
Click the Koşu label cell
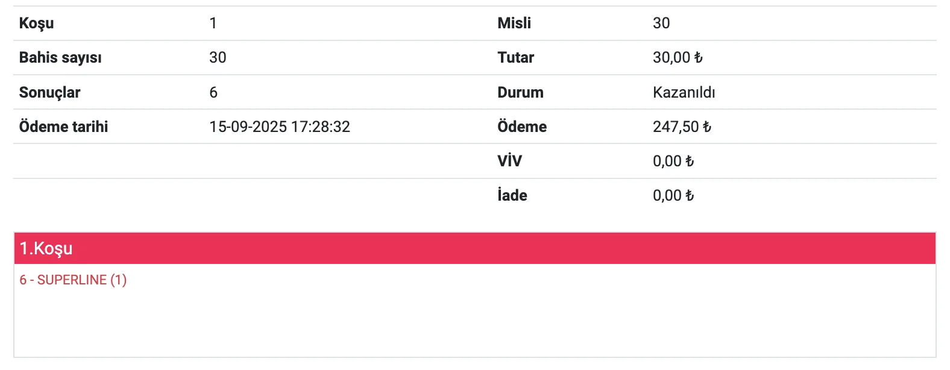click(36, 23)
